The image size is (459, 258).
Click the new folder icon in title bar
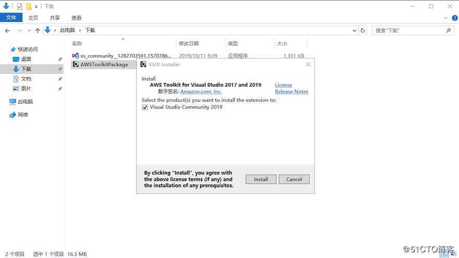pos(28,6)
